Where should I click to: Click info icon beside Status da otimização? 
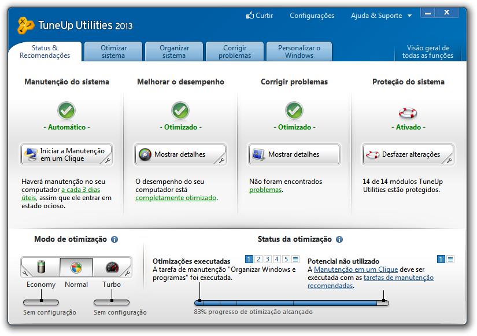(339, 239)
